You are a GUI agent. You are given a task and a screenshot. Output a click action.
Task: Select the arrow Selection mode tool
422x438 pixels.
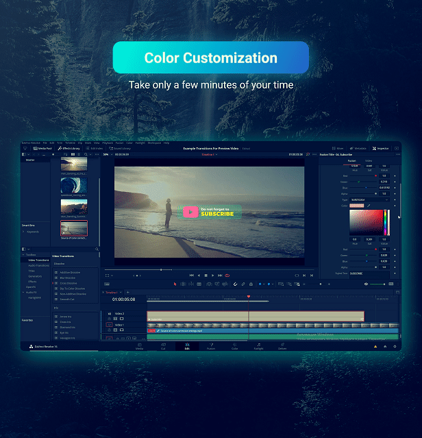tap(175, 284)
